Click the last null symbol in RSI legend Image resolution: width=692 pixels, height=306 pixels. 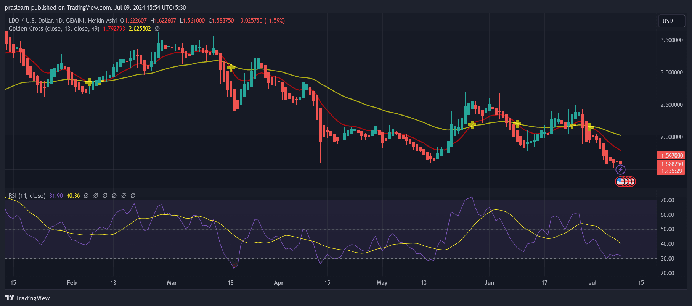(133, 196)
